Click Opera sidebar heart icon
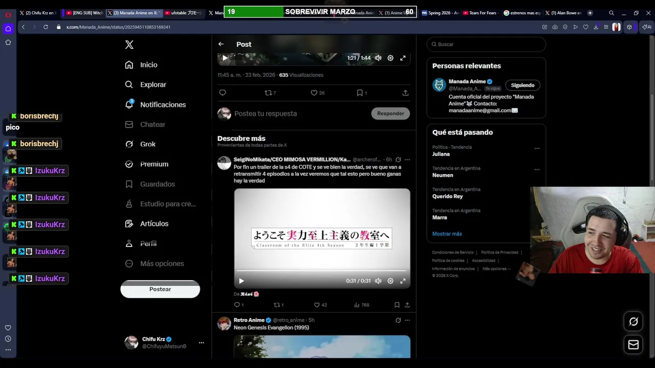The height and width of the screenshot is (368, 655). (x=8, y=328)
